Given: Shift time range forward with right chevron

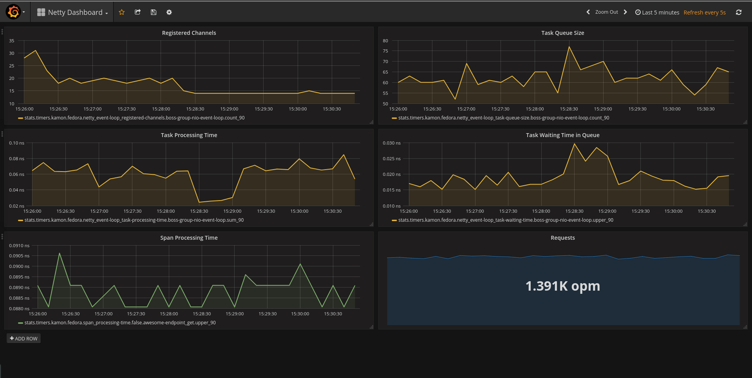Looking at the screenshot, I should click(x=625, y=12).
